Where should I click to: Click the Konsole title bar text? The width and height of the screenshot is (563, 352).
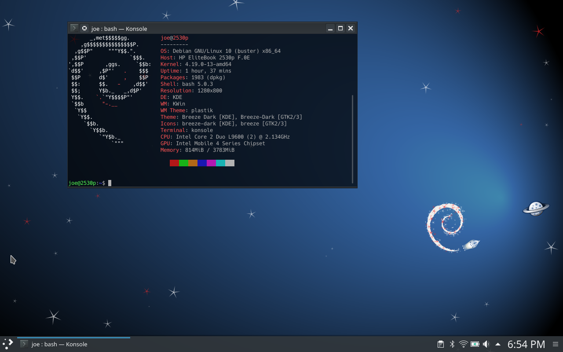tap(119, 29)
